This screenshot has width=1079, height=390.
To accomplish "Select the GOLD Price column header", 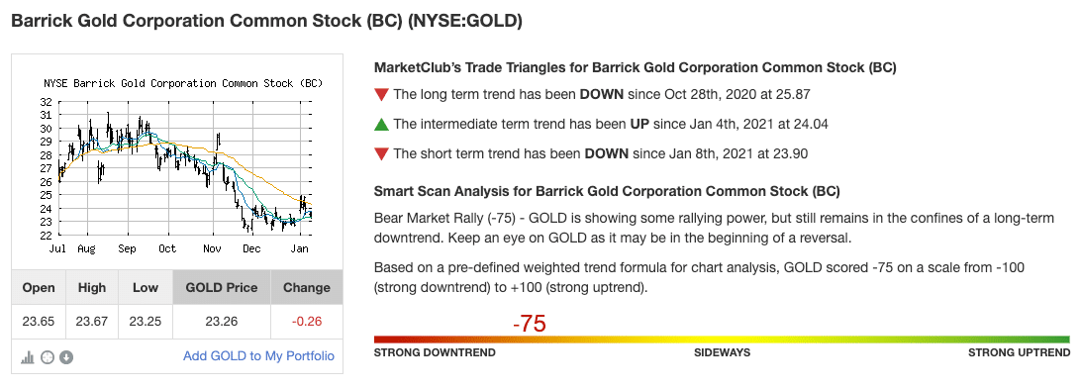I will 222,287.
